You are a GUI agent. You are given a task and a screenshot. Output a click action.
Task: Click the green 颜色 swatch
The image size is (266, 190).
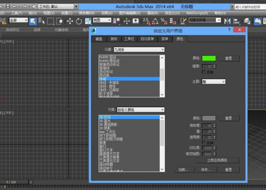click(x=209, y=58)
